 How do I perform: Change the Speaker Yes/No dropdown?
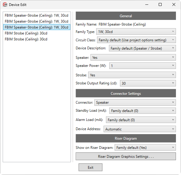point(133,57)
